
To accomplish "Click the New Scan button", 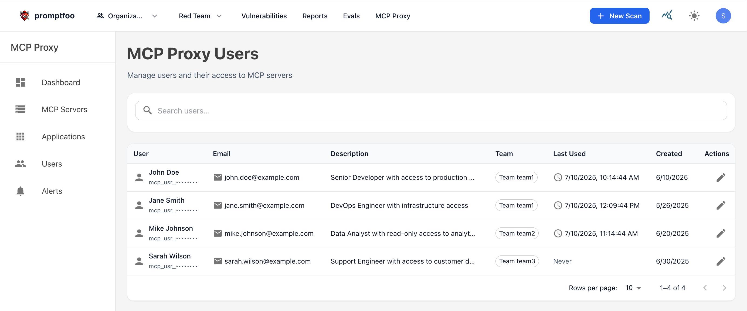I will click(619, 16).
